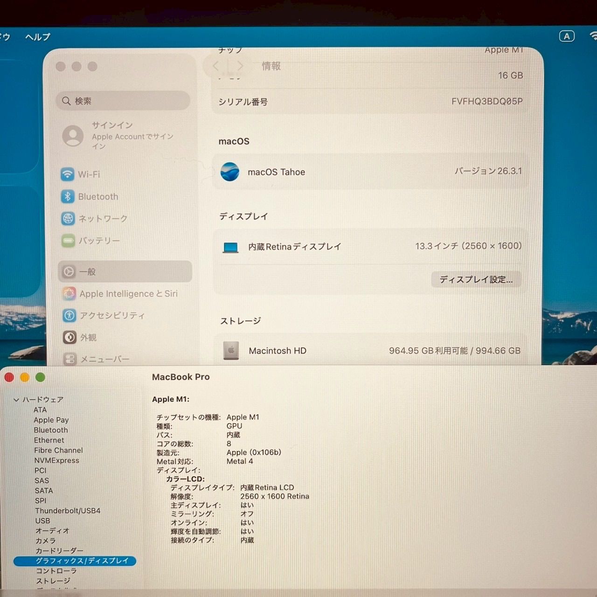The height and width of the screenshot is (597, 597).
Task: Click Metal 4 support value
Action: [x=240, y=461]
